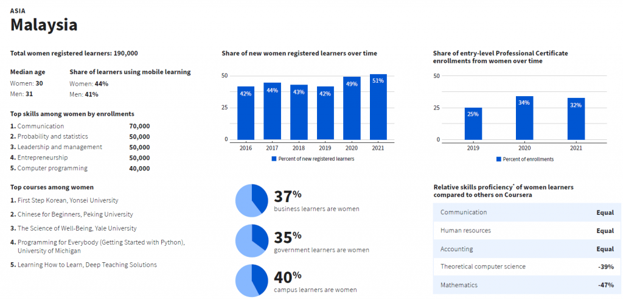Select the 2019 certificate bar showing 25%
The height and width of the screenshot is (300, 623).
[473, 124]
